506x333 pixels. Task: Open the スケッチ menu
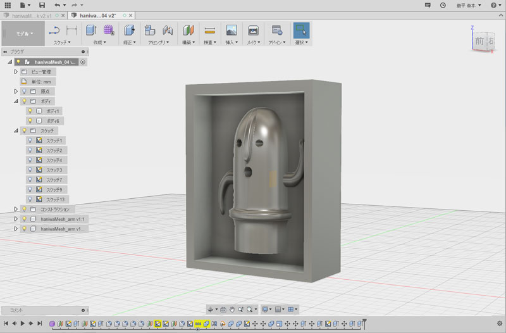tap(62, 42)
